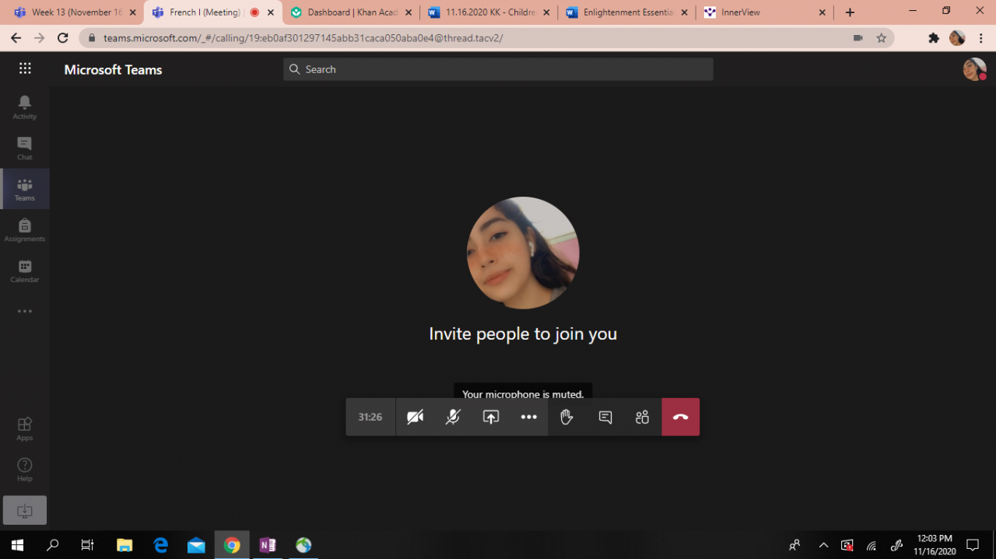Screen dimensions: 996x559
Task: Open the share screen tray
Action: click(x=491, y=417)
